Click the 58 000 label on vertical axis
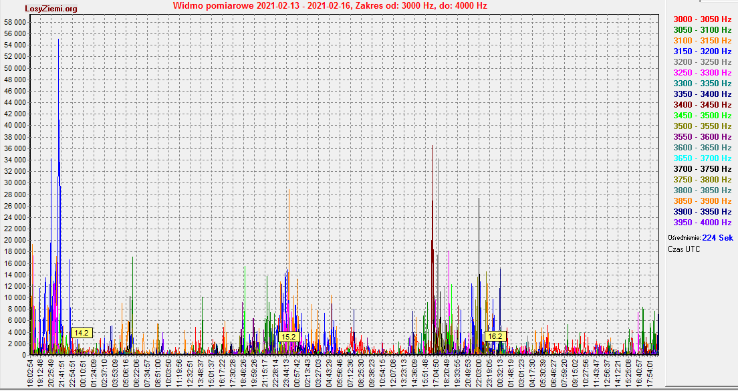 (15, 22)
